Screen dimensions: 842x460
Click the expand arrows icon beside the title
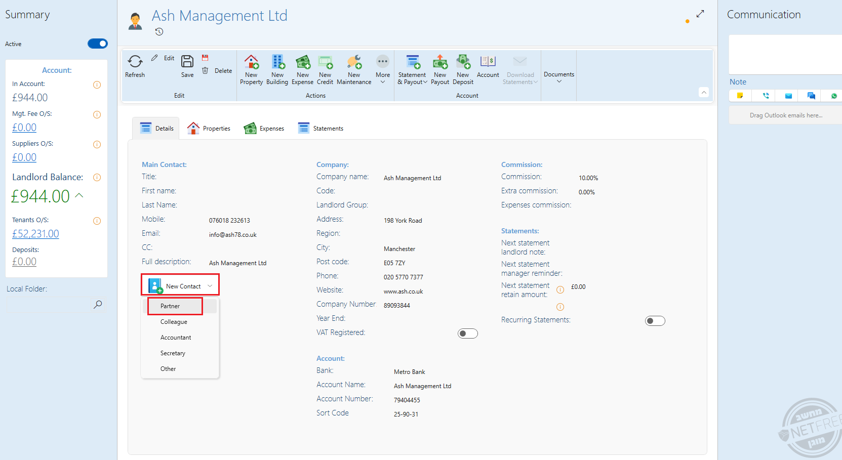pyautogui.click(x=700, y=14)
